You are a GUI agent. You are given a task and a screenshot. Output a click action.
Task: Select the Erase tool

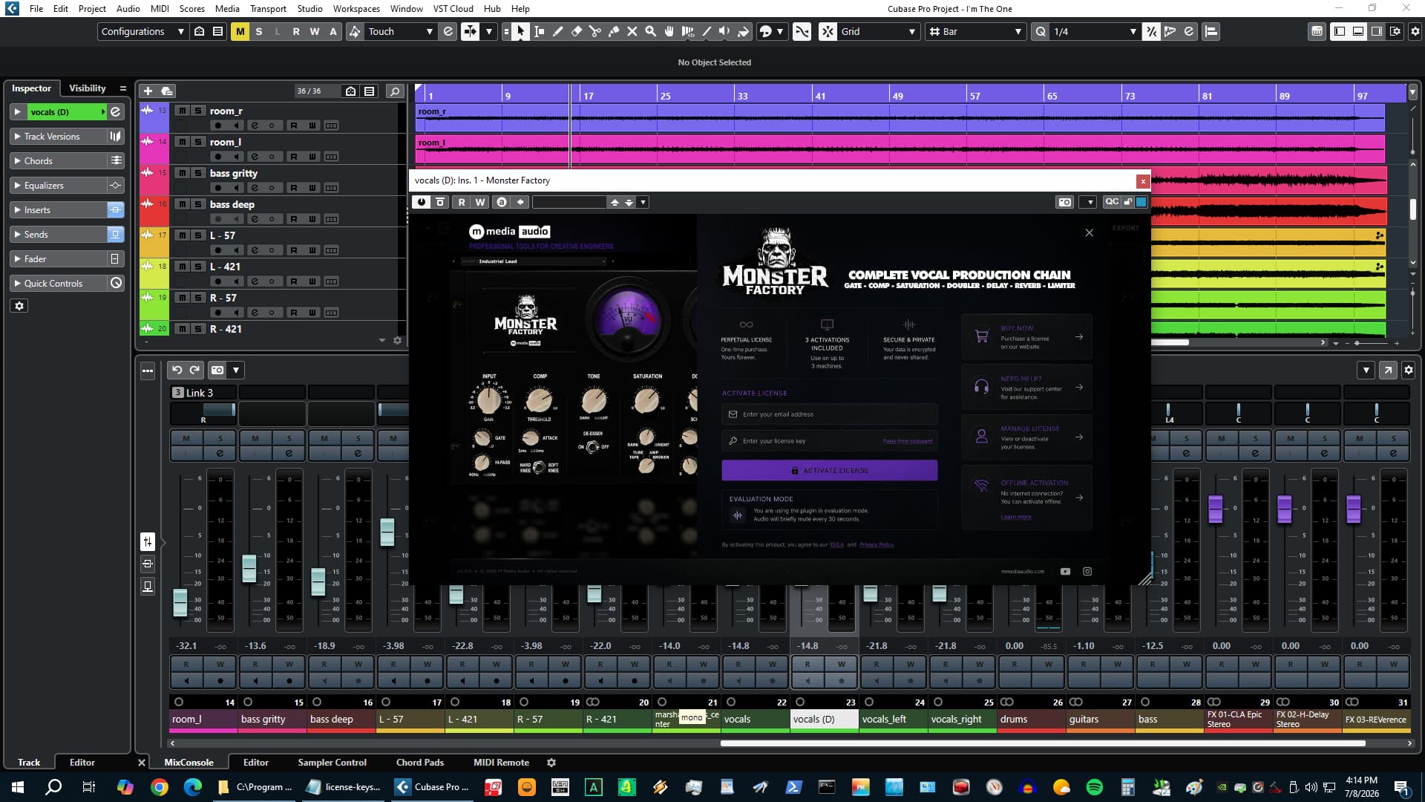(577, 31)
